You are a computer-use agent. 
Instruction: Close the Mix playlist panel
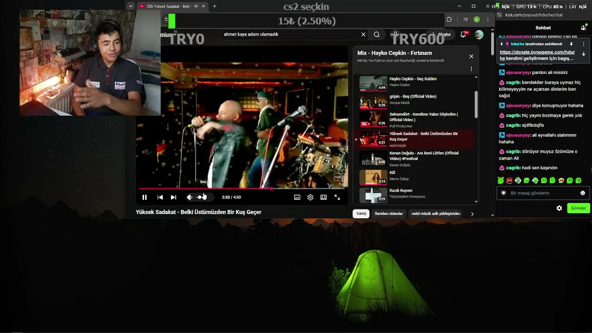[x=471, y=56]
